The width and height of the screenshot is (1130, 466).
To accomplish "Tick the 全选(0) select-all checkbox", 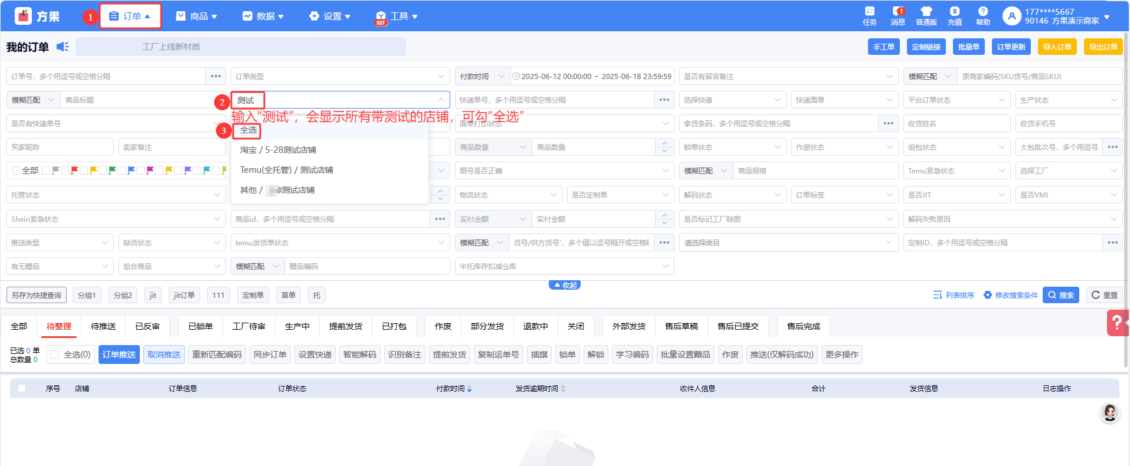I will coord(55,355).
